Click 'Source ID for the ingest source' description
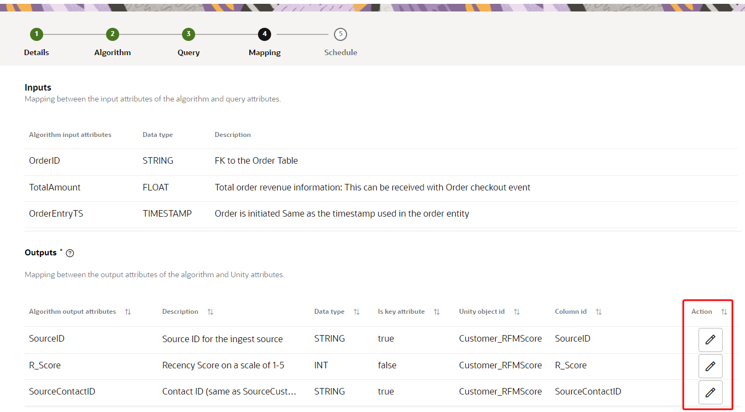 click(222, 339)
